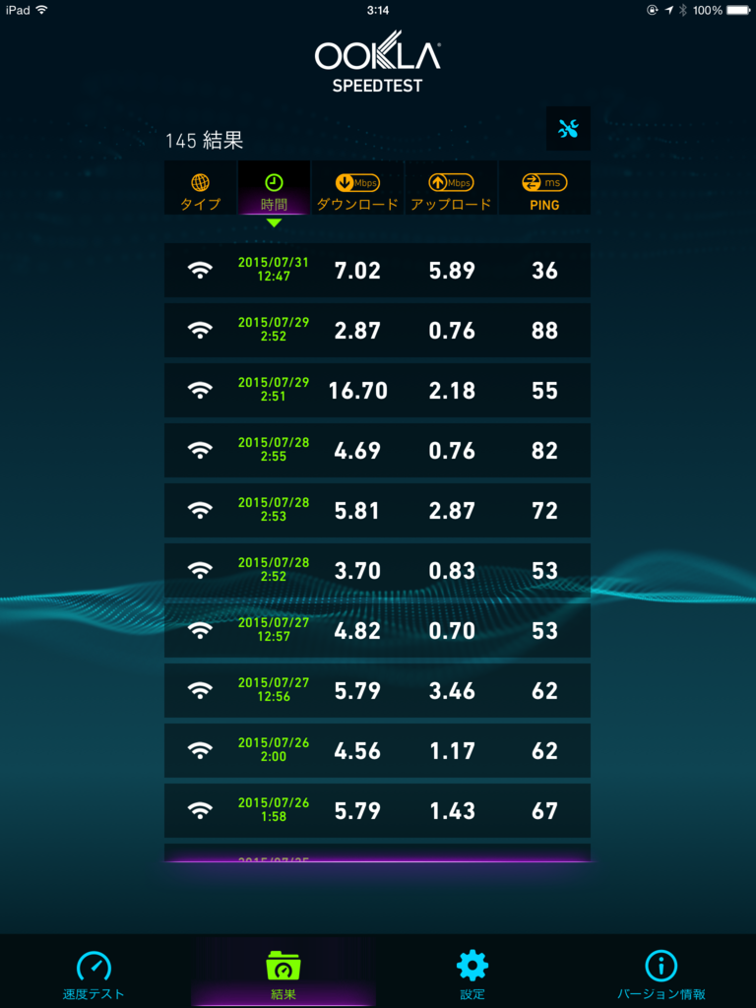Sort results by アップロード column
This screenshot has height=1008, width=756.
click(x=451, y=188)
